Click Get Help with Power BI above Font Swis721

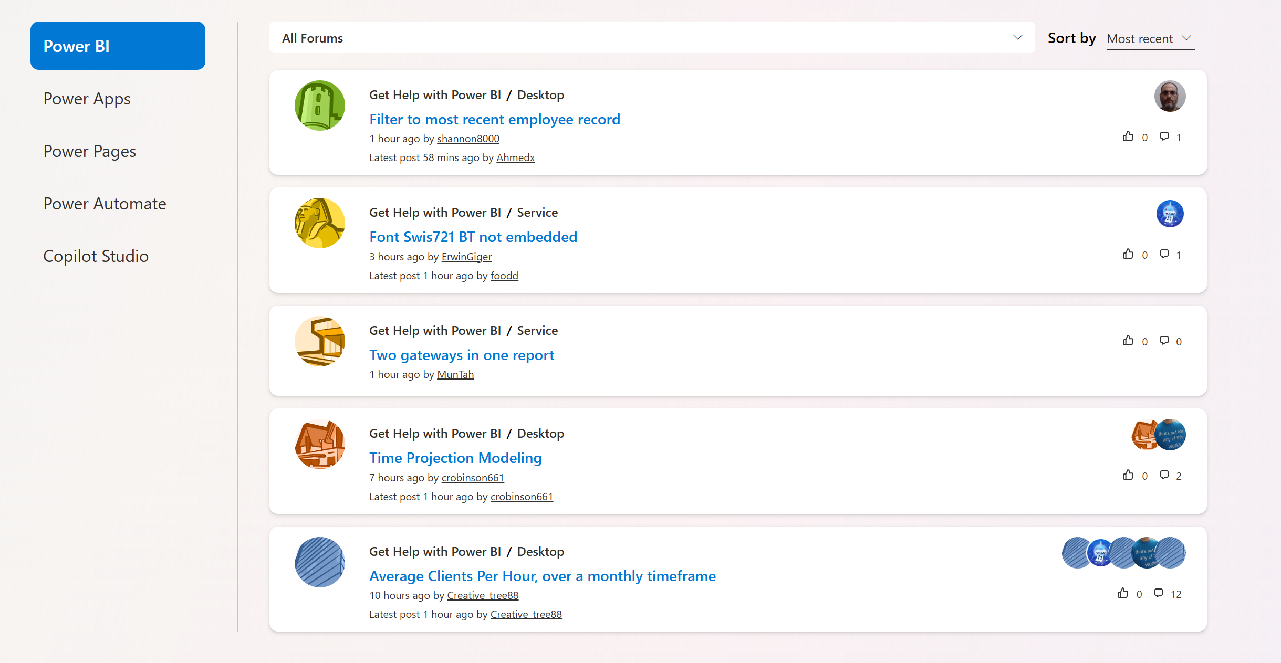[435, 213]
